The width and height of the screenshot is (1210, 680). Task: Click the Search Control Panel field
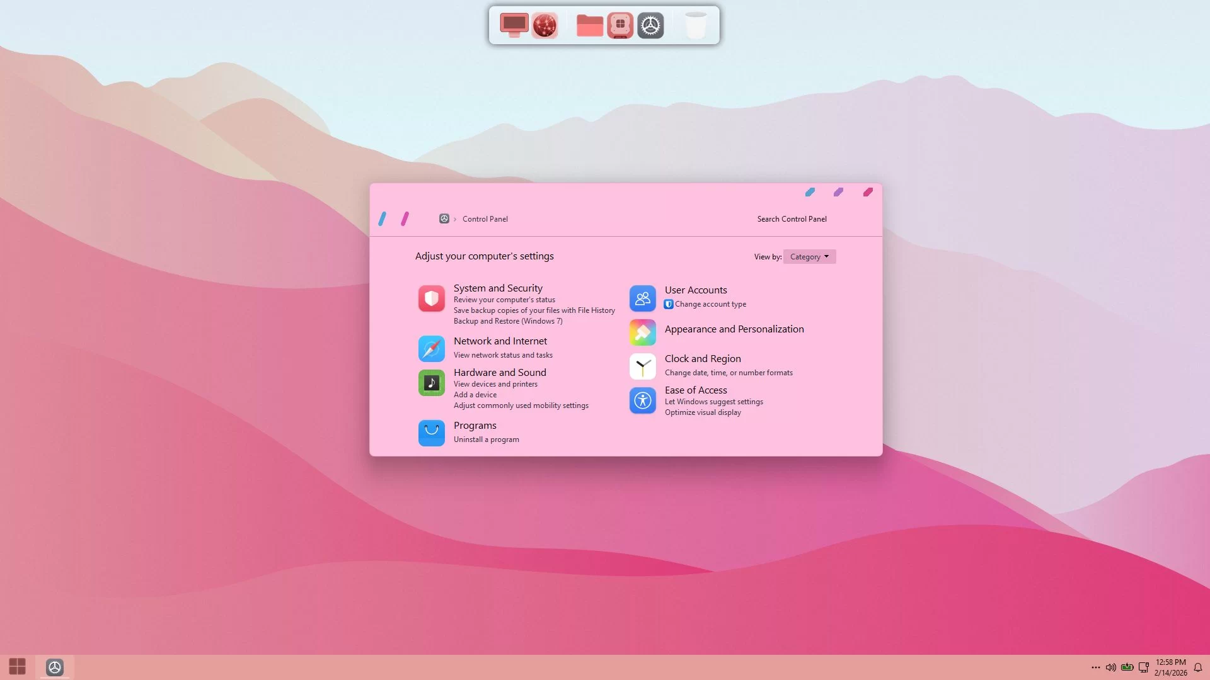tap(792, 219)
